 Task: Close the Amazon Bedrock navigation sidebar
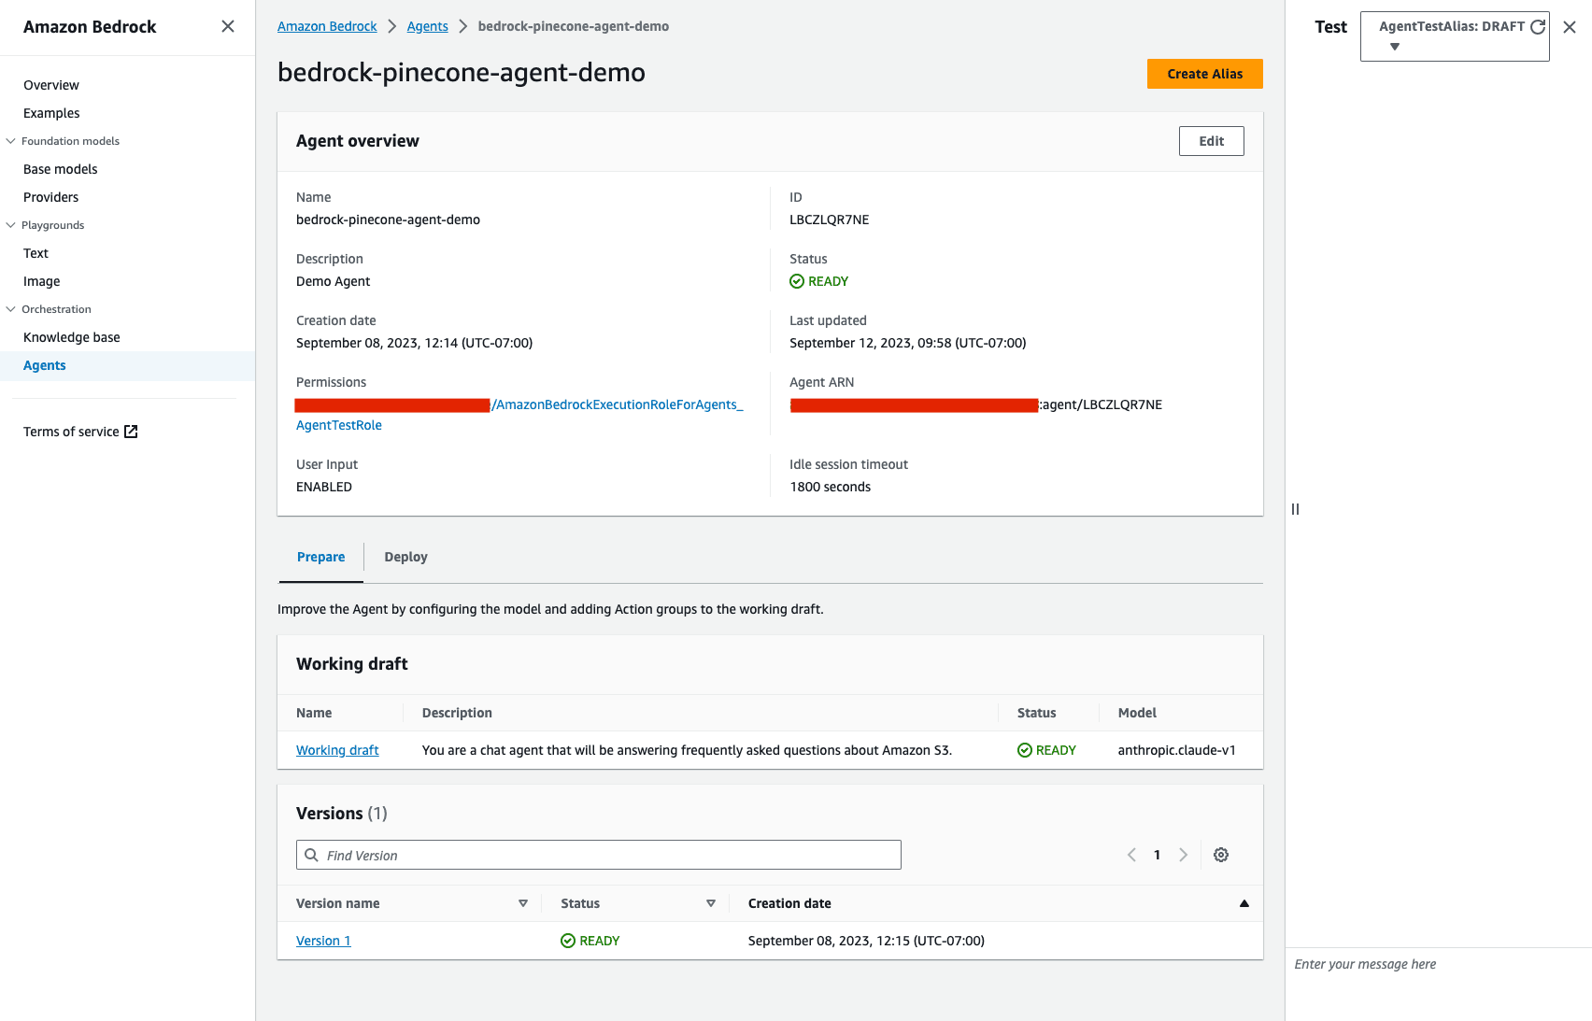[228, 26]
